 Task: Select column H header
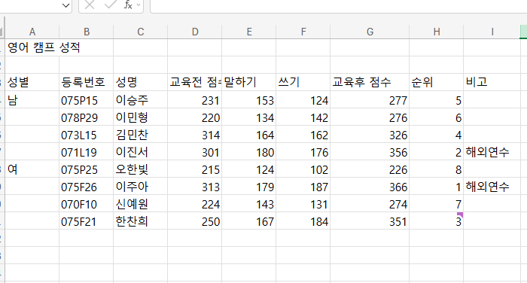(x=436, y=32)
